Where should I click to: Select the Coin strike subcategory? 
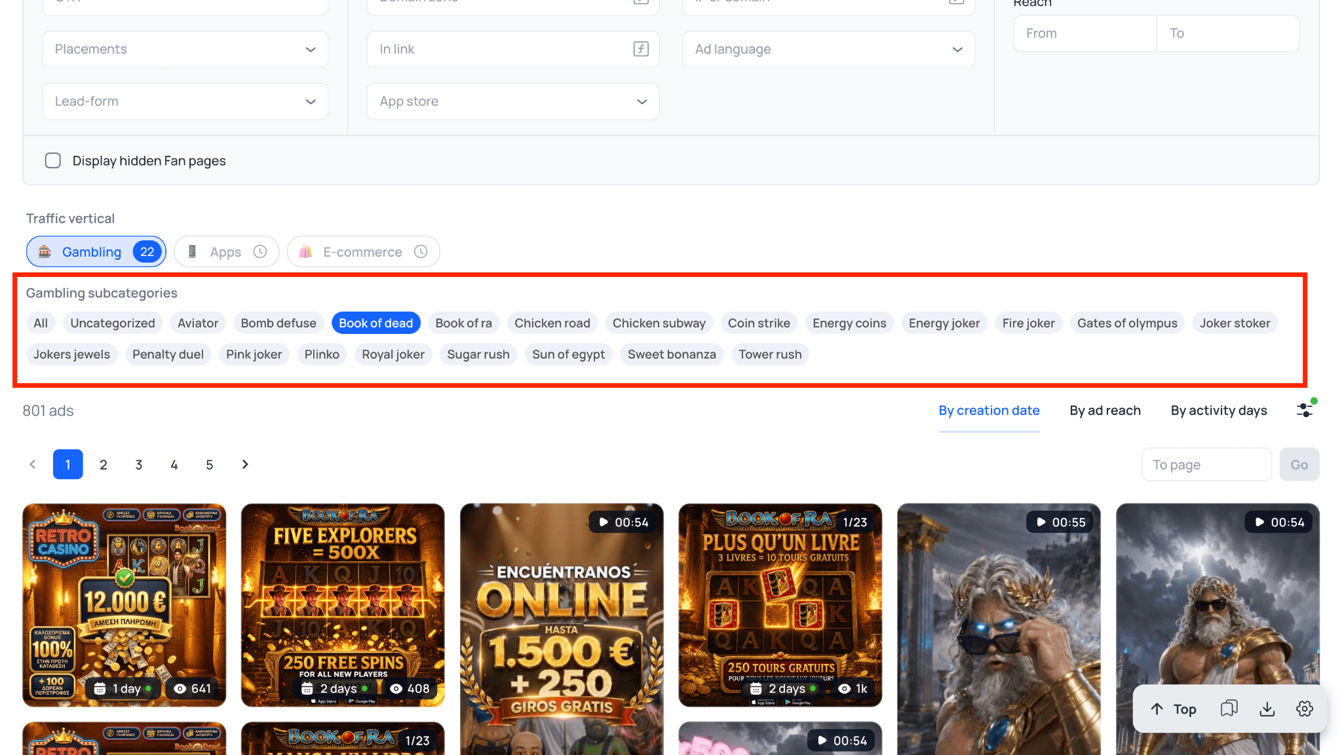point(759,323)
